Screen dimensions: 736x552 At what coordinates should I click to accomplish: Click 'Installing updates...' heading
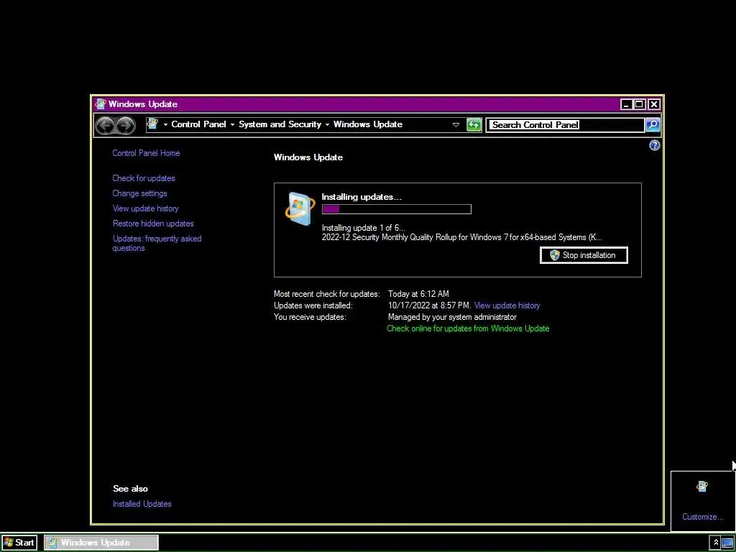tap(362, 197)
